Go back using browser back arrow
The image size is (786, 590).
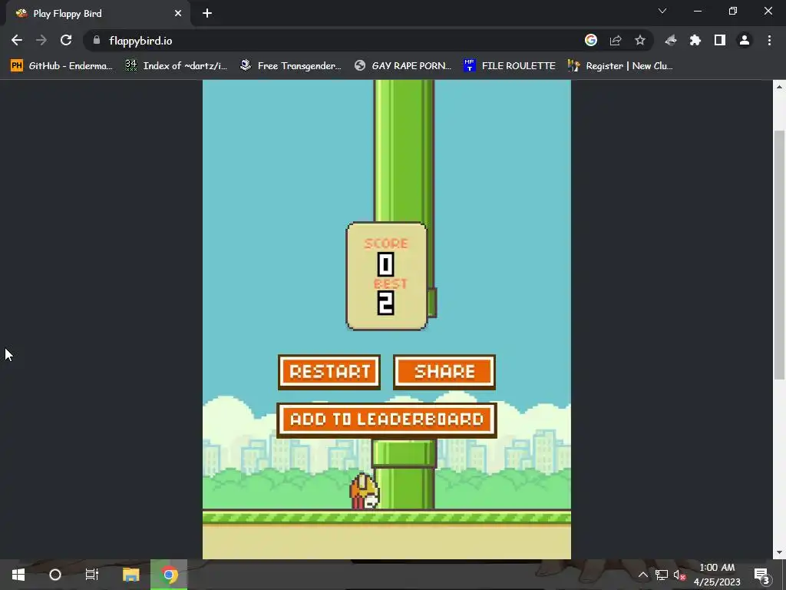tap(17, 40)
